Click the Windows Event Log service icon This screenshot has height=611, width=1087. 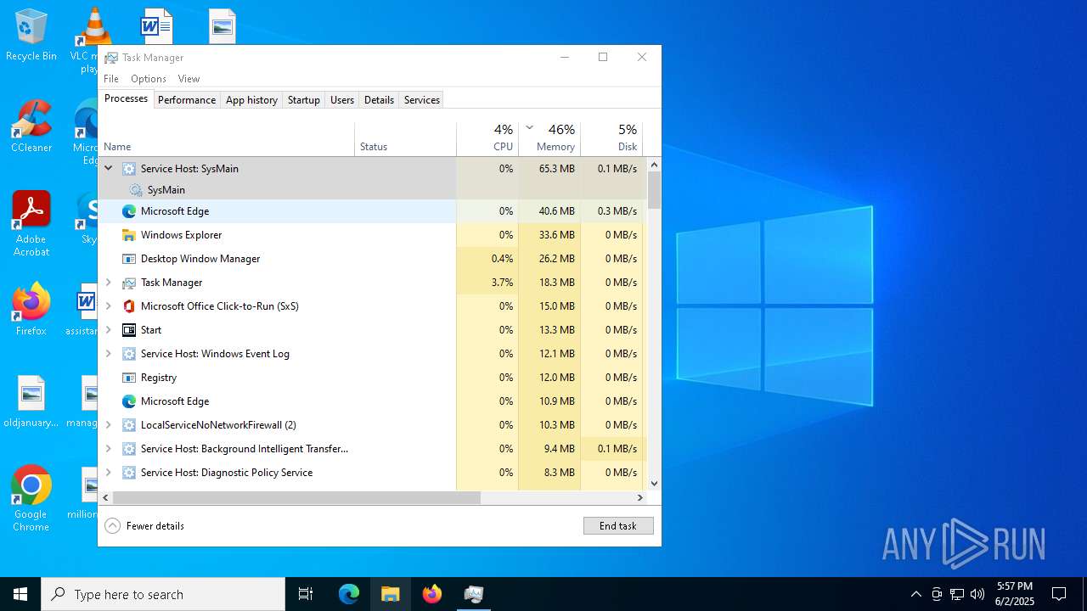coord(129,354)
